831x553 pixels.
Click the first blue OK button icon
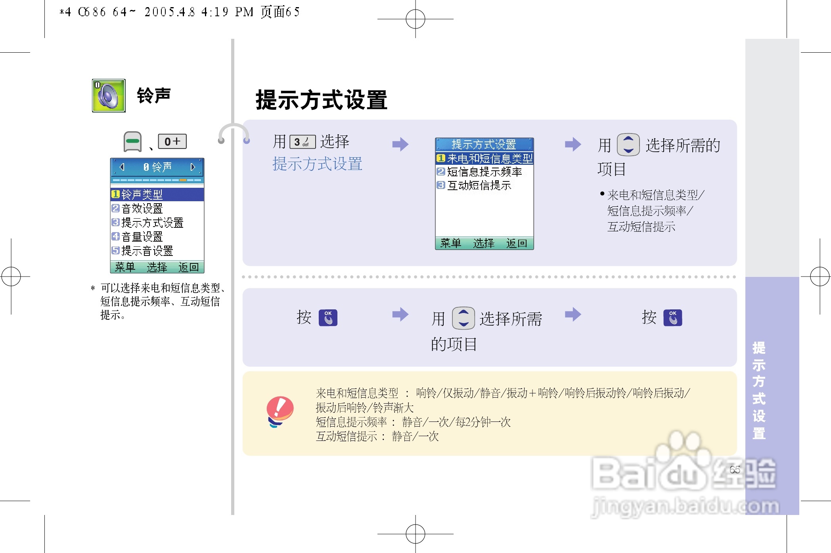click(328, 318)
